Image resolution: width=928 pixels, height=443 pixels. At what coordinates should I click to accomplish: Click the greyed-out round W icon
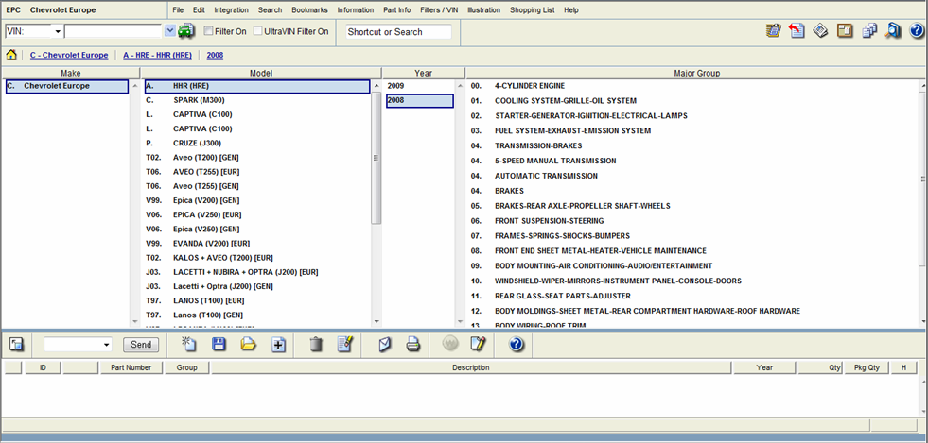coord(450,345)
